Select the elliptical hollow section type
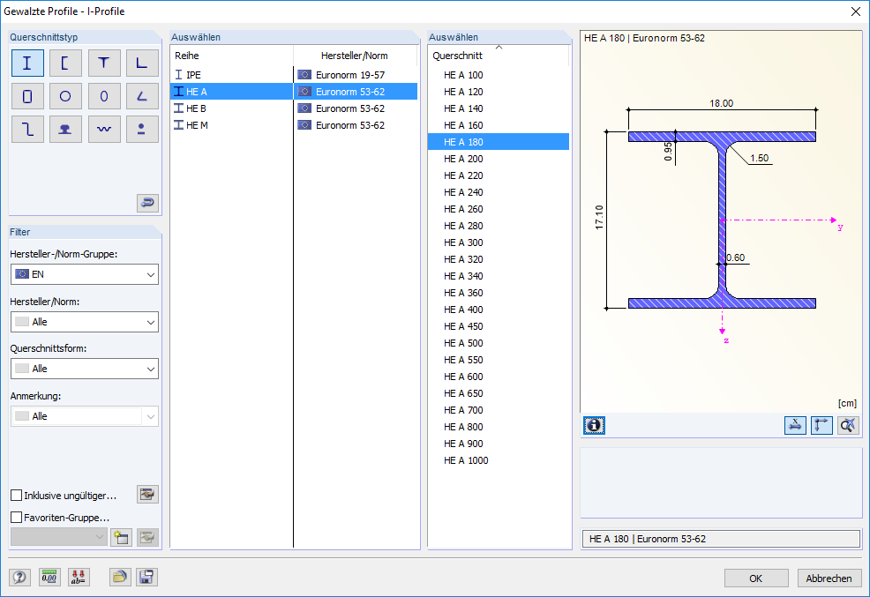 pyautogui.click(x=104, y=96)
